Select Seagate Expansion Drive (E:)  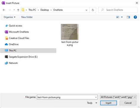23,57
